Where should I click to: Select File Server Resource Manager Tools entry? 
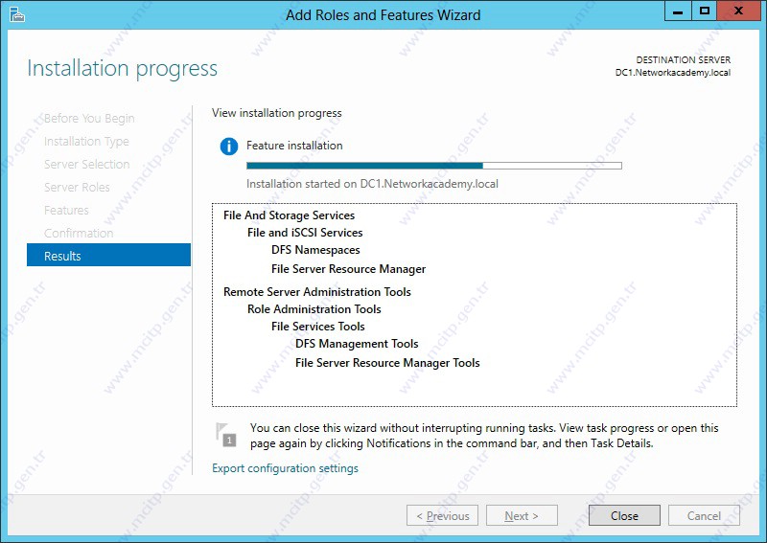387,363
